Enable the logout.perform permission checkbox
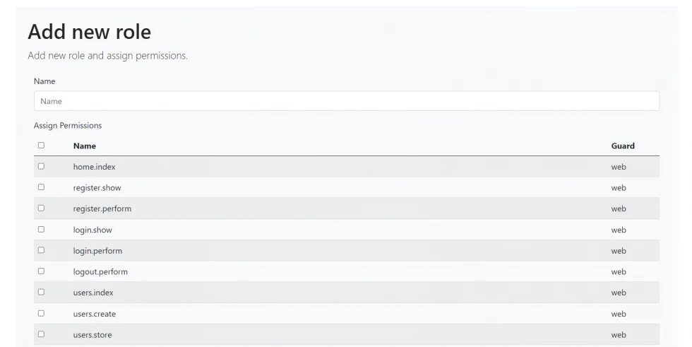This screenshot has height=347, width=692. 41,271
